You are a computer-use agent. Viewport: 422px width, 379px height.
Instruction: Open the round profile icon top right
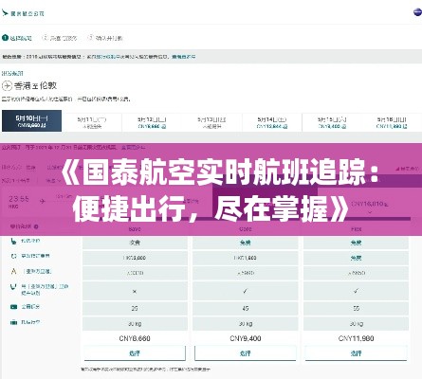point(417,12)
